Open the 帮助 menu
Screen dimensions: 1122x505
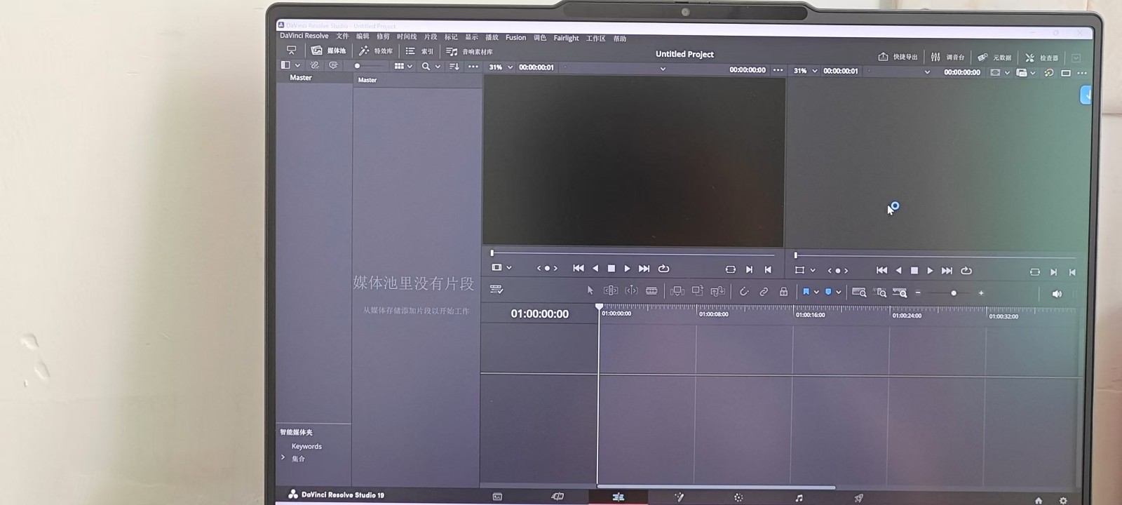click(620, 39)
